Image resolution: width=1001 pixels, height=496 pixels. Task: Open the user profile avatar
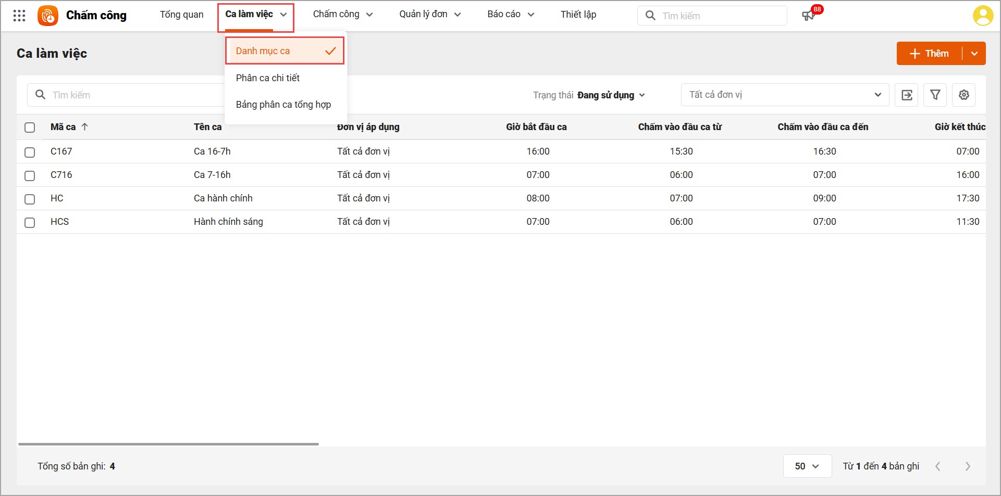[983, 16]
